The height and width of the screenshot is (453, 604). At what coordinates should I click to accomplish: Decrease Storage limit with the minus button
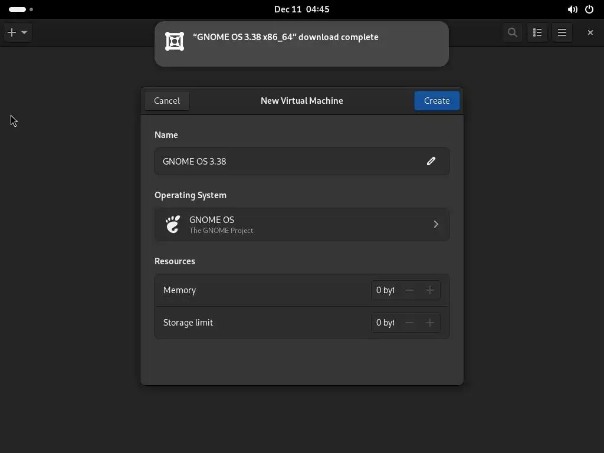409,323
